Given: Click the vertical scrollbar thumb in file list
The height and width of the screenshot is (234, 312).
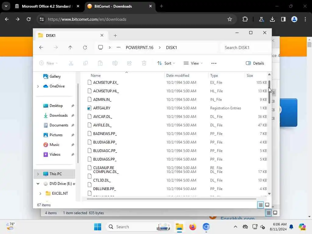Looking at the screenshot, I should pos(269,92).
